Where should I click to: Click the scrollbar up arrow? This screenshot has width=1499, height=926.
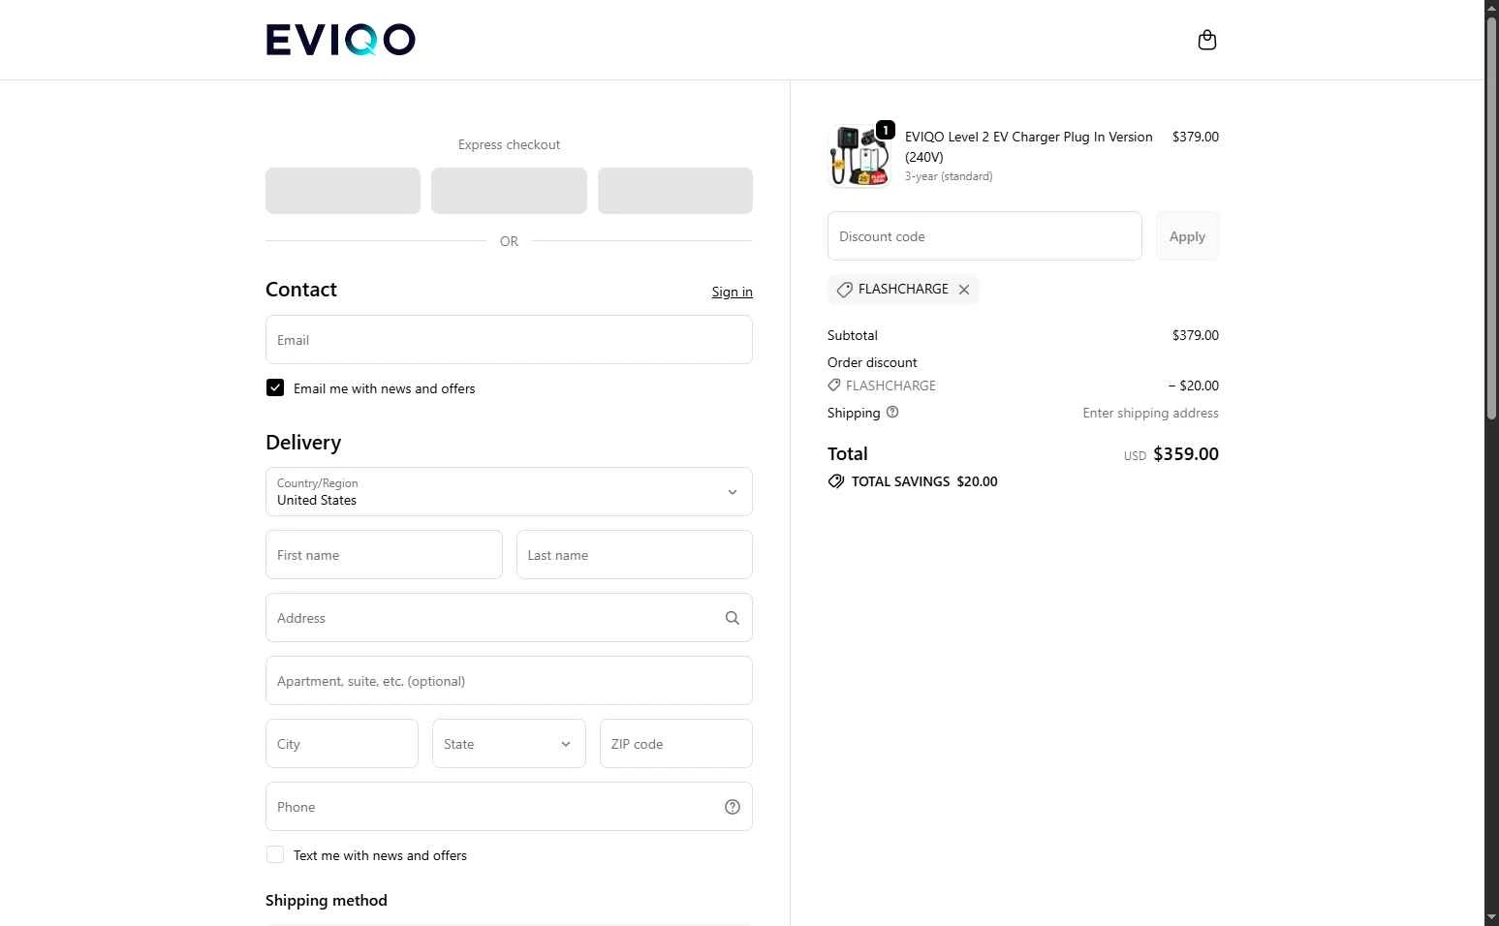tap(1491, 8)
